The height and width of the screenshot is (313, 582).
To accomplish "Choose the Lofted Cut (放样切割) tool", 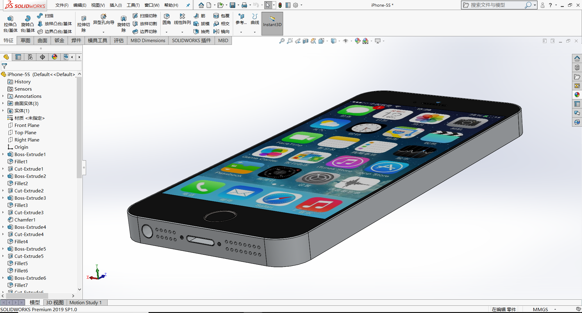I will [145, 24].
